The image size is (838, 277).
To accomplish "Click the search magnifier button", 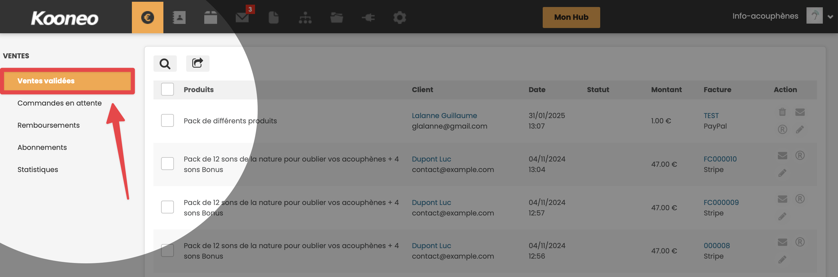I will coord(165,63).
